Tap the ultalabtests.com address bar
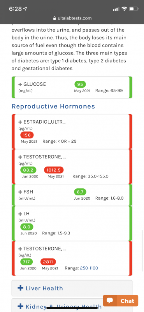The image size is (144, 312). [x=72, y=18]
